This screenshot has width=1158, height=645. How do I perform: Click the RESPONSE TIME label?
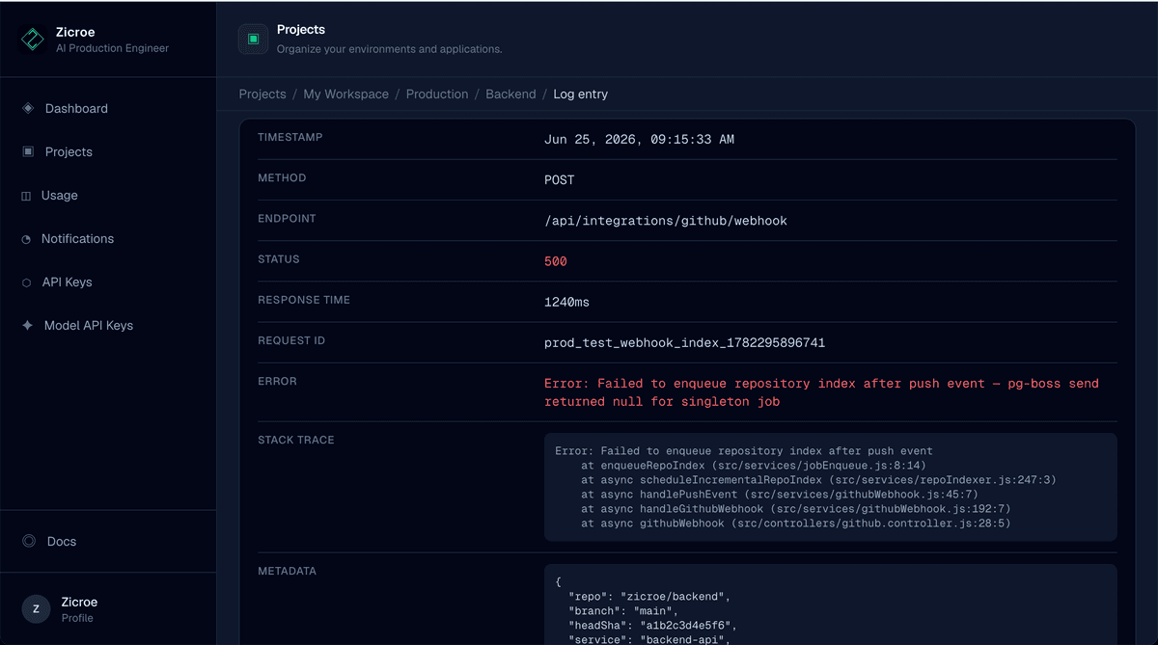(304, 299)
